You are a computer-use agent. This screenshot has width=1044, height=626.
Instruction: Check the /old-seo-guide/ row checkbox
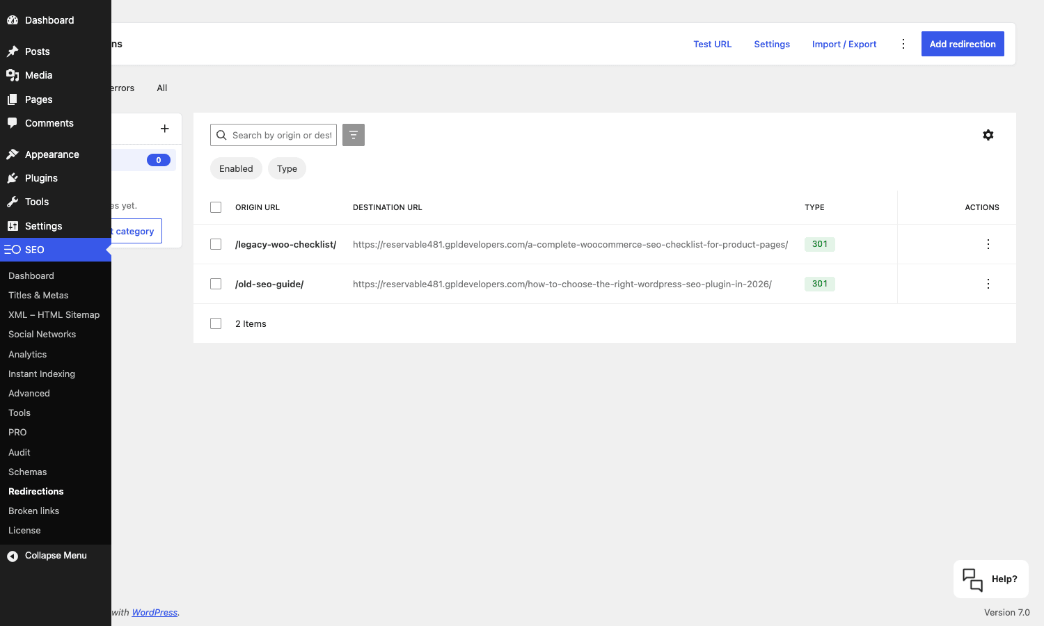click(216, 284)
